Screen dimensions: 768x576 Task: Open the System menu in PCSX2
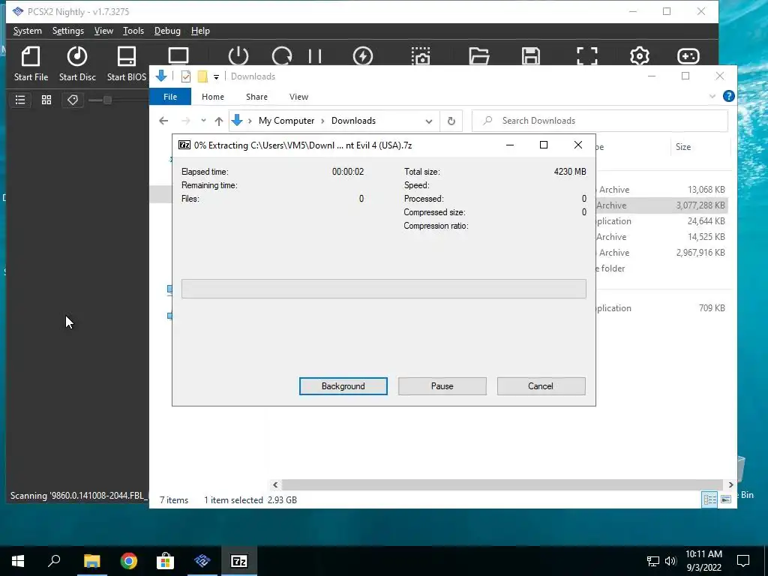point(28,31)
